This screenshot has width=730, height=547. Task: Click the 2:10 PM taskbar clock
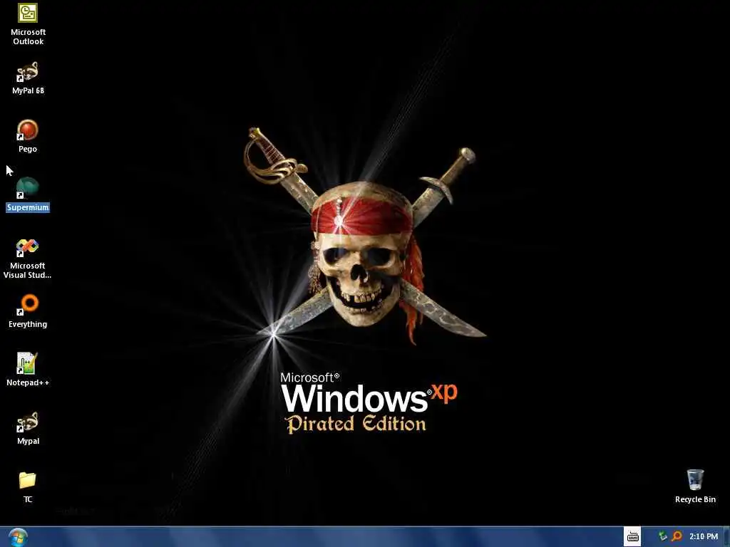704,537
